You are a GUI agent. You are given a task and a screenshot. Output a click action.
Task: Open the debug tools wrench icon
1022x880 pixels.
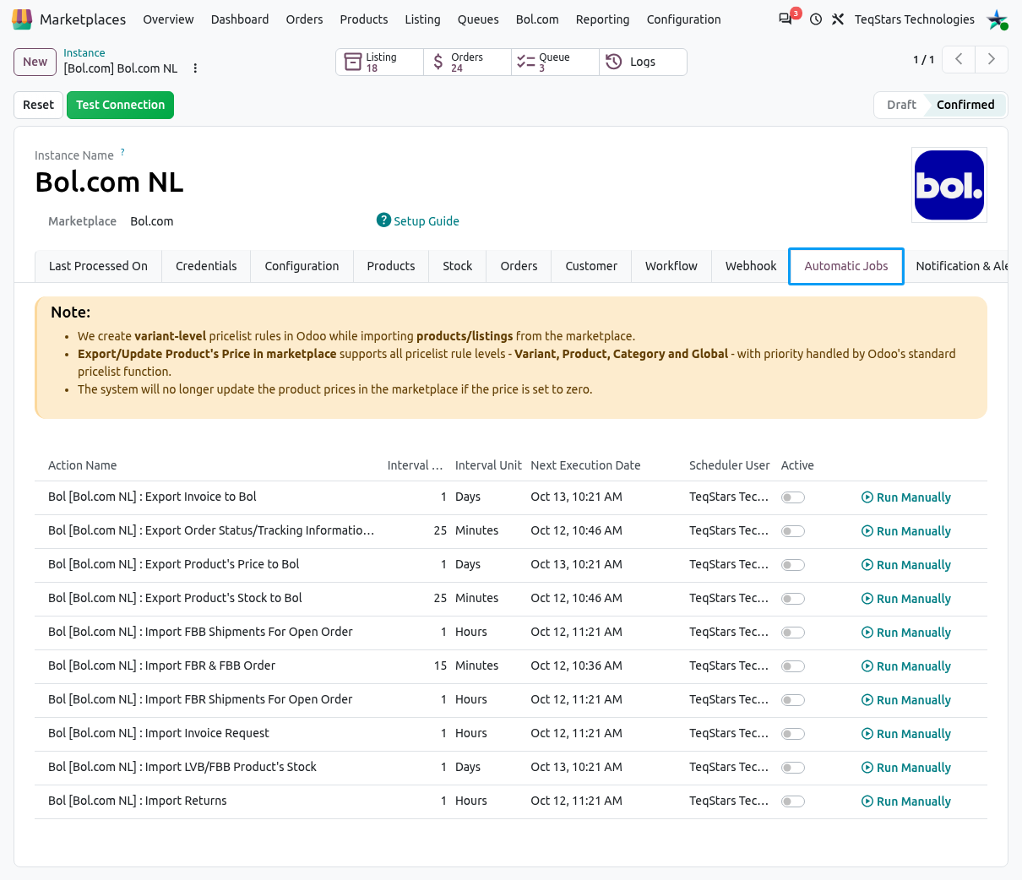pyautogui.click(x=838, y=19)
